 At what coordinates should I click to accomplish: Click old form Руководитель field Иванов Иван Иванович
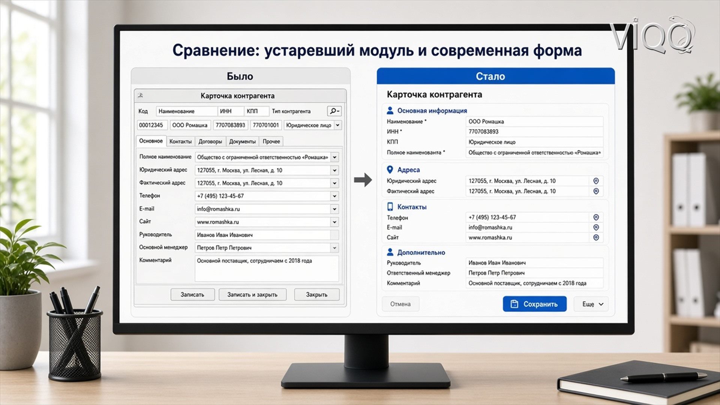[x=267, y=235]
